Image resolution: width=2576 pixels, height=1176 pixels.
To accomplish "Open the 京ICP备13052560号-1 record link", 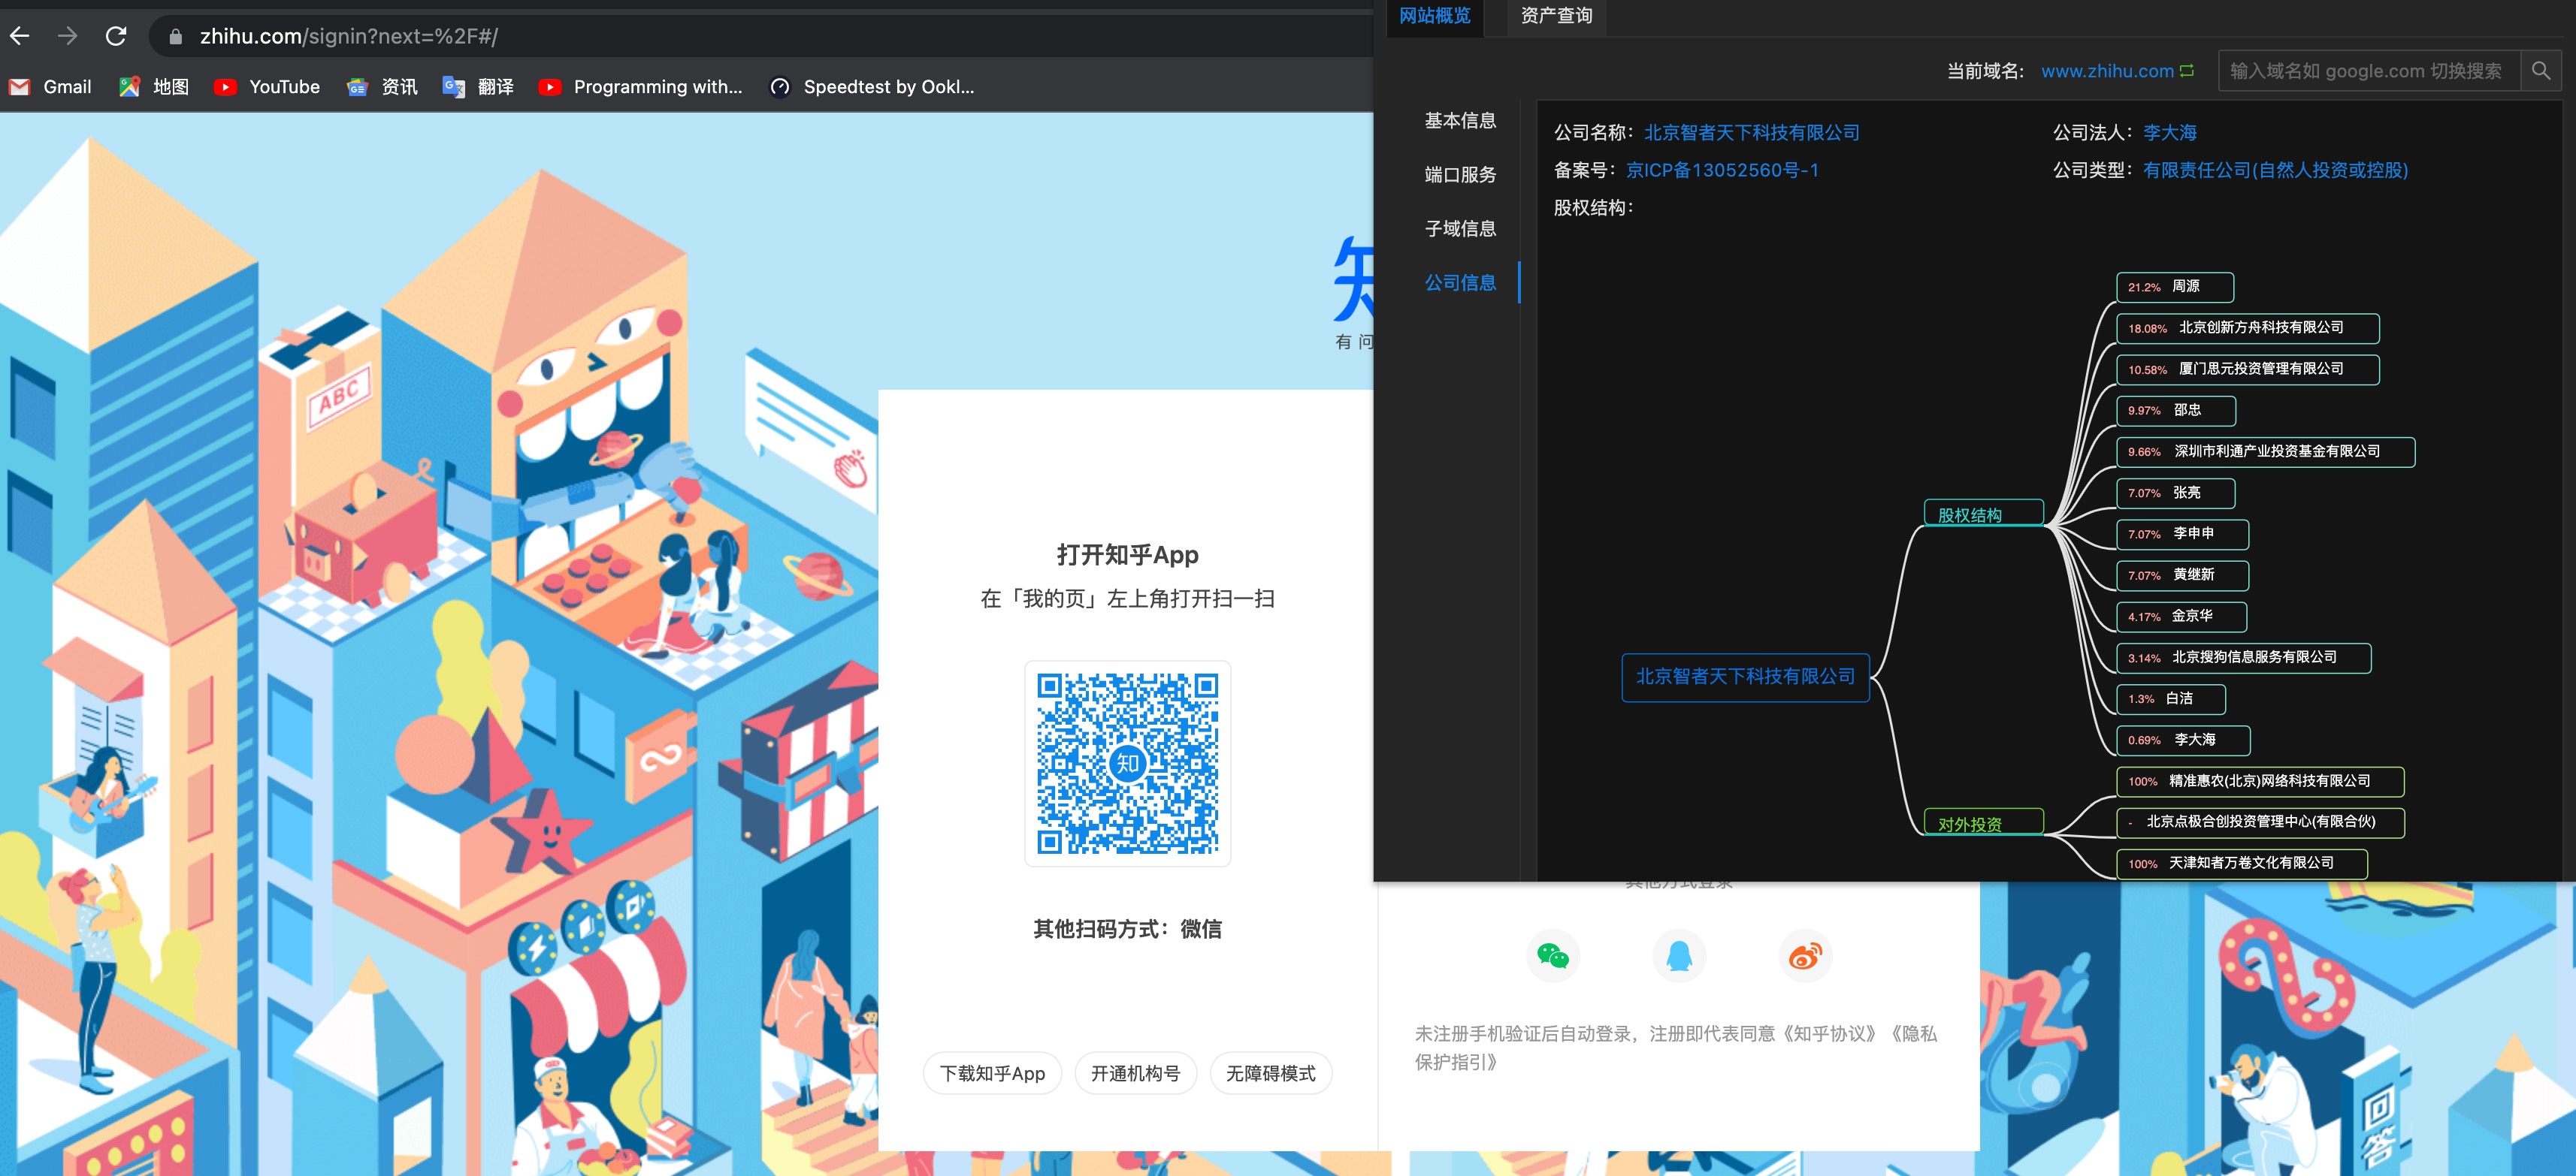I will [x=1722, y=170].
